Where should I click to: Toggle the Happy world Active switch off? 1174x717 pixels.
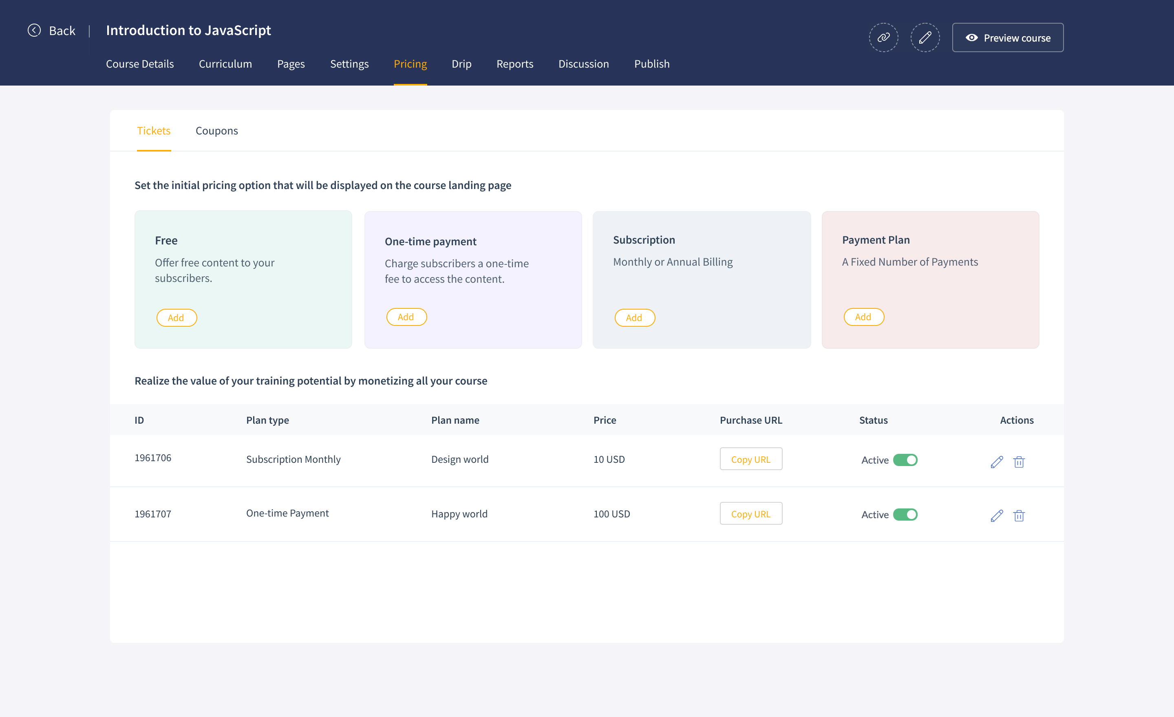[907, 514]
